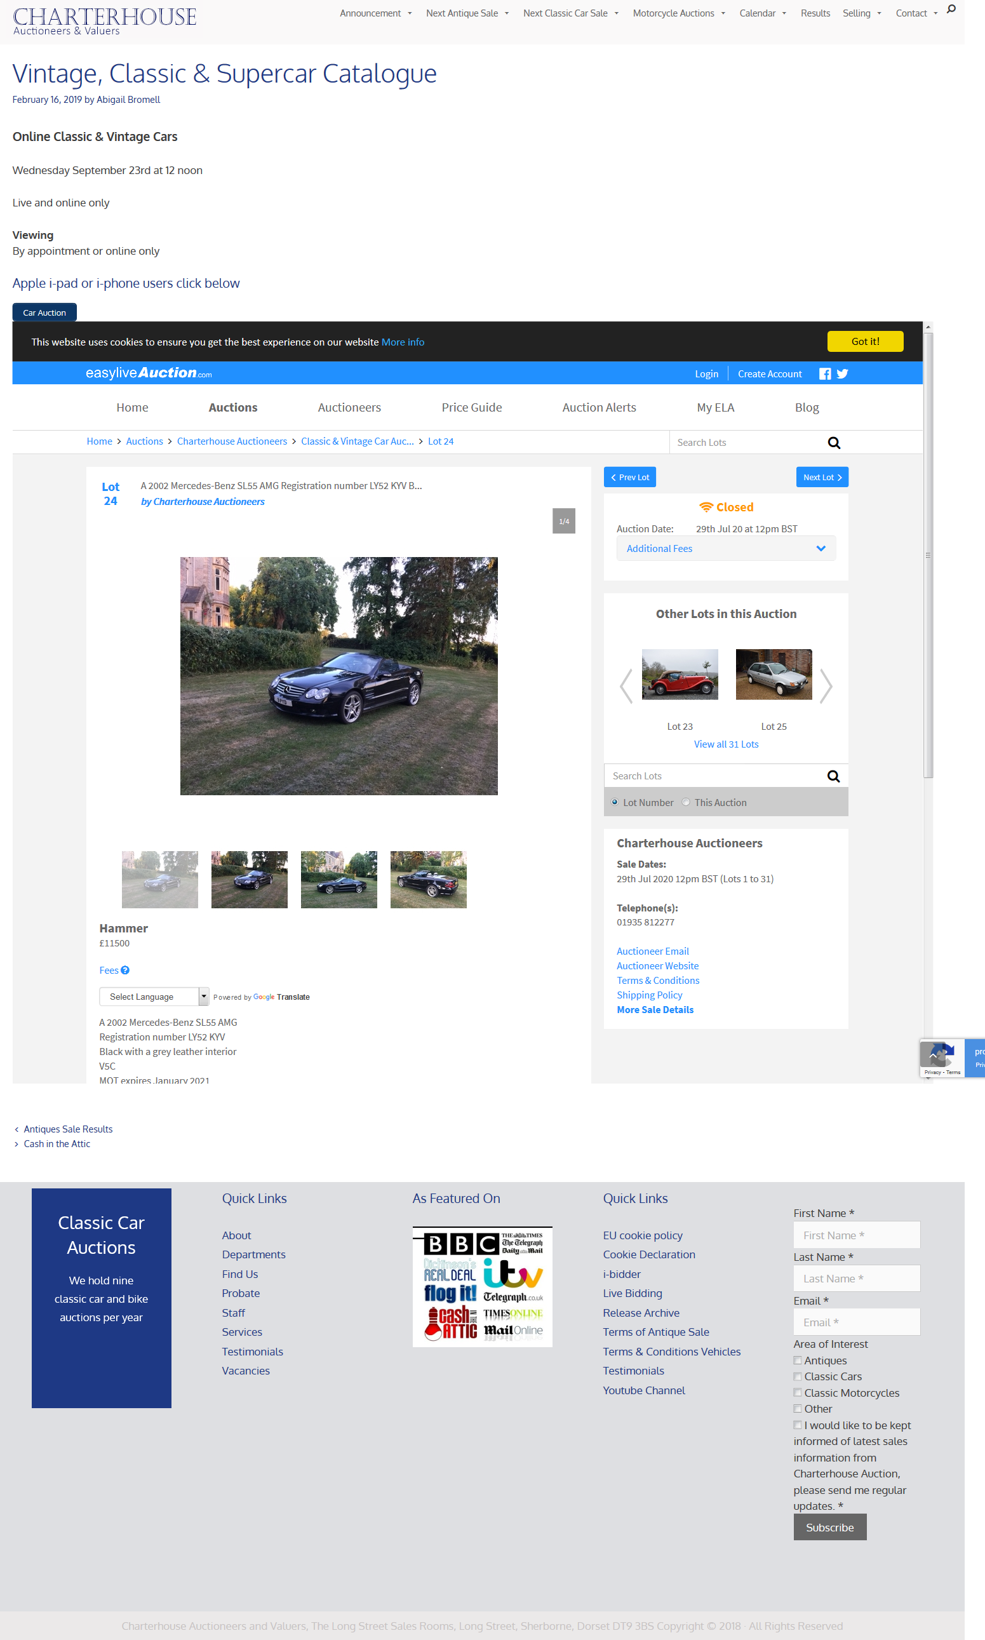Open easyliveAuction Facebook page icon

pyautogui.click(x=824, y=373)
